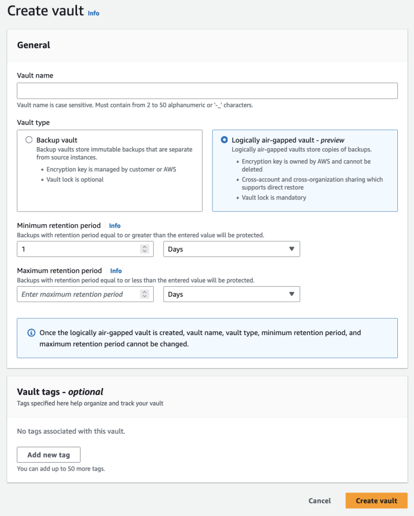
Task: Click the Add new tag button
Action: (48, 454)
